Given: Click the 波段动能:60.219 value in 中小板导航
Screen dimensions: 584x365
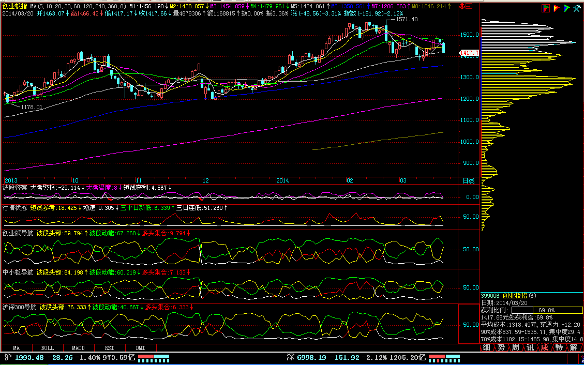Looking at the screenshot, I should point(113,273).
